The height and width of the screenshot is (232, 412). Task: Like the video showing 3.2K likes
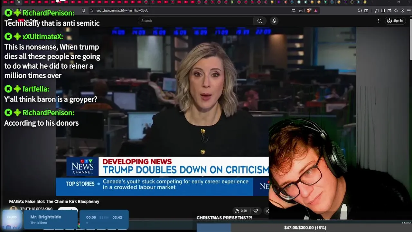(241, 211)
